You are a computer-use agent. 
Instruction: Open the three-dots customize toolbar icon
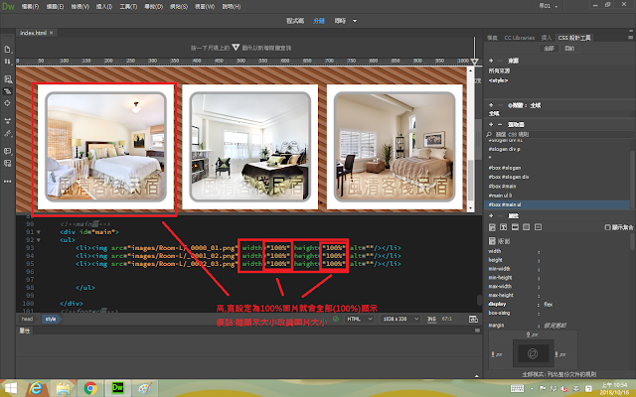pyautogui.click(x=7, y=182)
